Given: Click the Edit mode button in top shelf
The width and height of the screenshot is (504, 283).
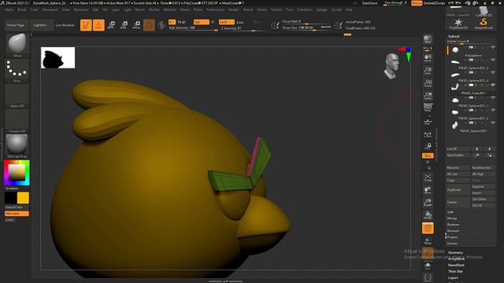Looking at the screenshot, I should tap(86, 25).
